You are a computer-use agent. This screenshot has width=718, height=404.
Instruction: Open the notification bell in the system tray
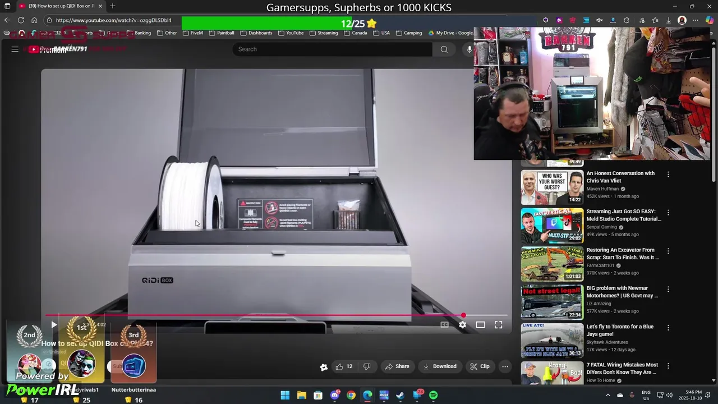(x=709, y=395)
